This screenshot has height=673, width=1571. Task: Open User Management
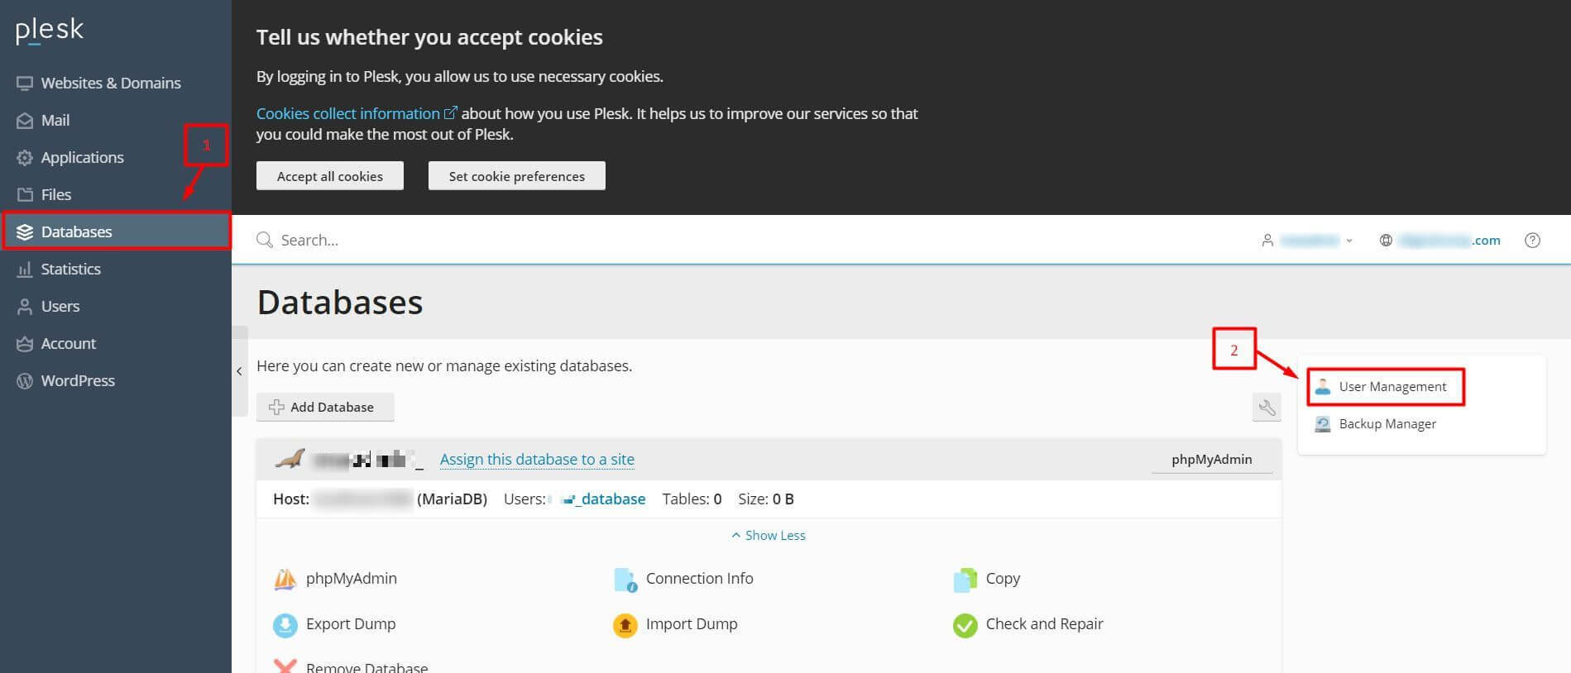tap(1392, 386)
